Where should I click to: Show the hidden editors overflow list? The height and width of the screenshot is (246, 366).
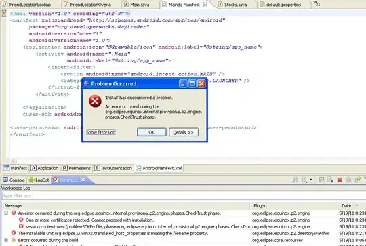tap(317, 3)
